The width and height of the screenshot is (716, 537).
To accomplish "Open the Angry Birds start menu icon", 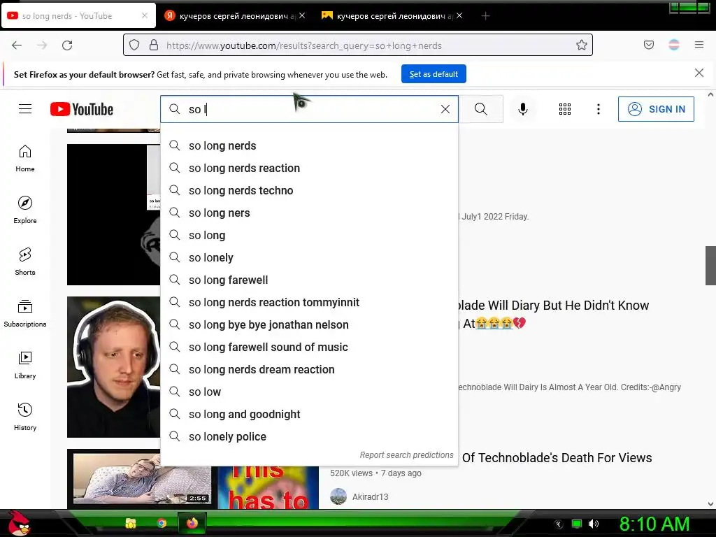I will (19, 523).
